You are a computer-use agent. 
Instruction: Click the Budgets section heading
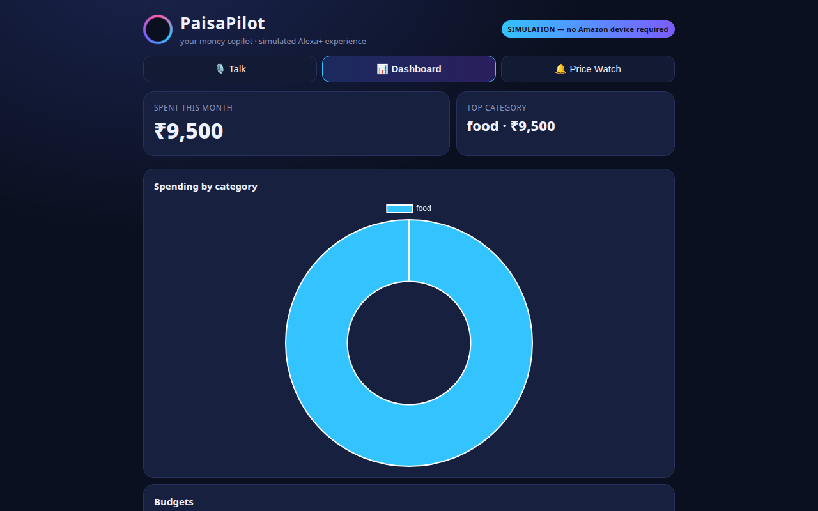point(174,502)
